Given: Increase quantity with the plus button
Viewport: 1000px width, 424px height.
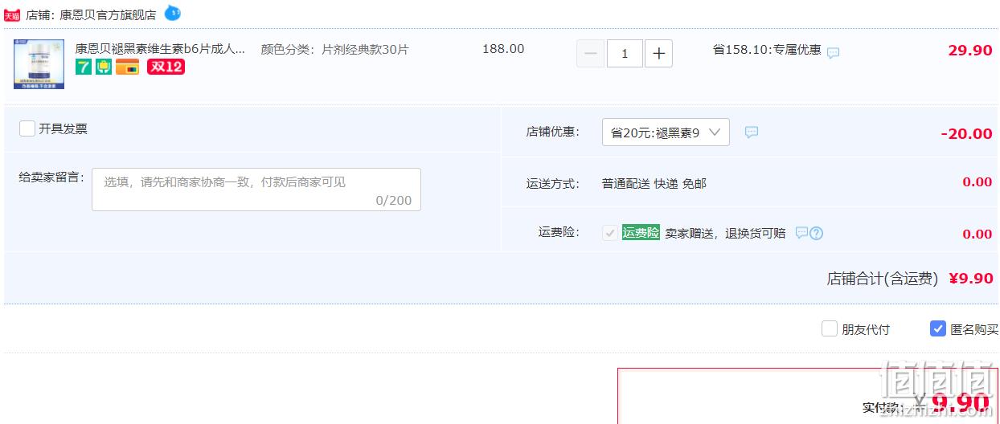Looking at the screenshot, I should point(659,54).
